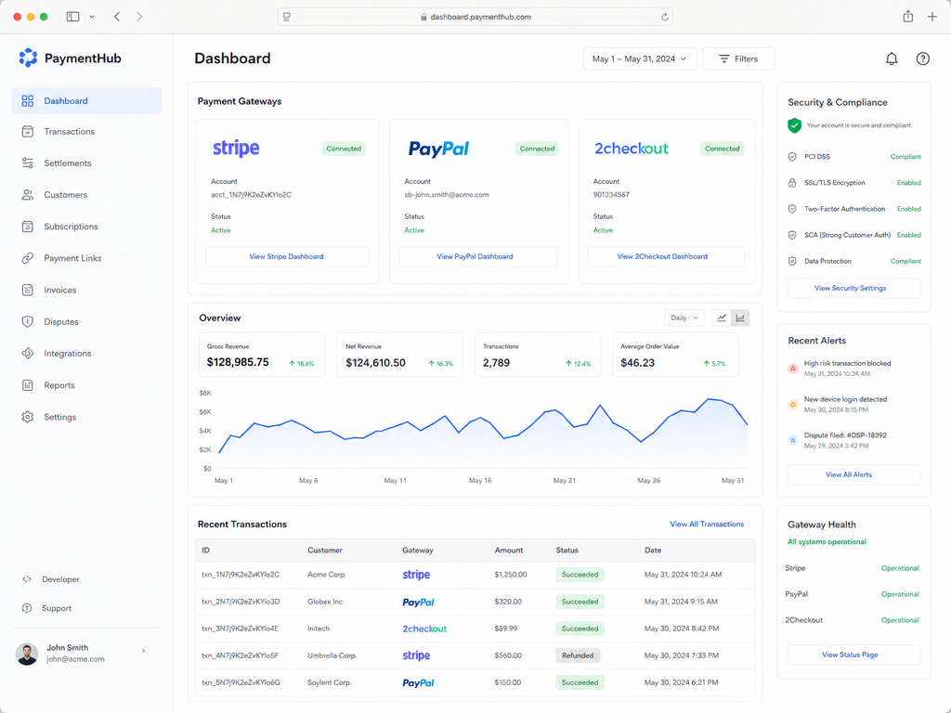Open the Subscriptions menu item
951x713 pixels.
tap(86, 227)
